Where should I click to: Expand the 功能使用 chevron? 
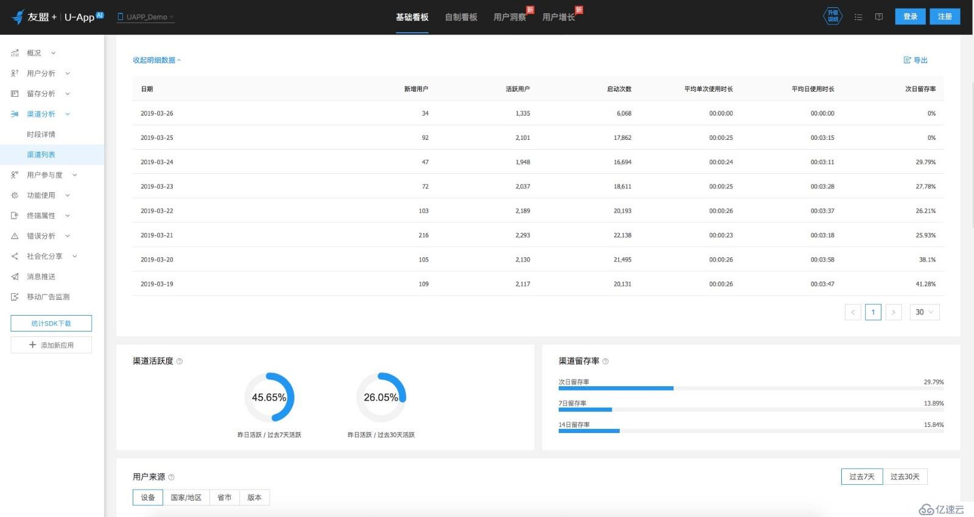click(68, 195)
